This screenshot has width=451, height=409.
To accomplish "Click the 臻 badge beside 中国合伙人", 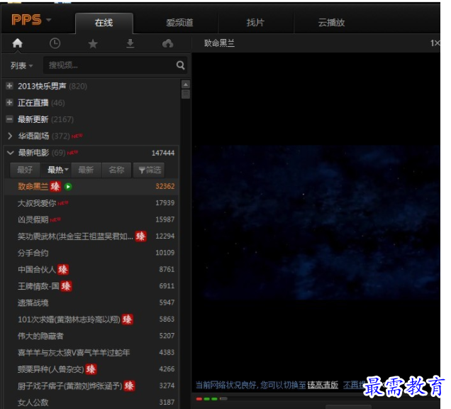I will [x=63, y=270].
